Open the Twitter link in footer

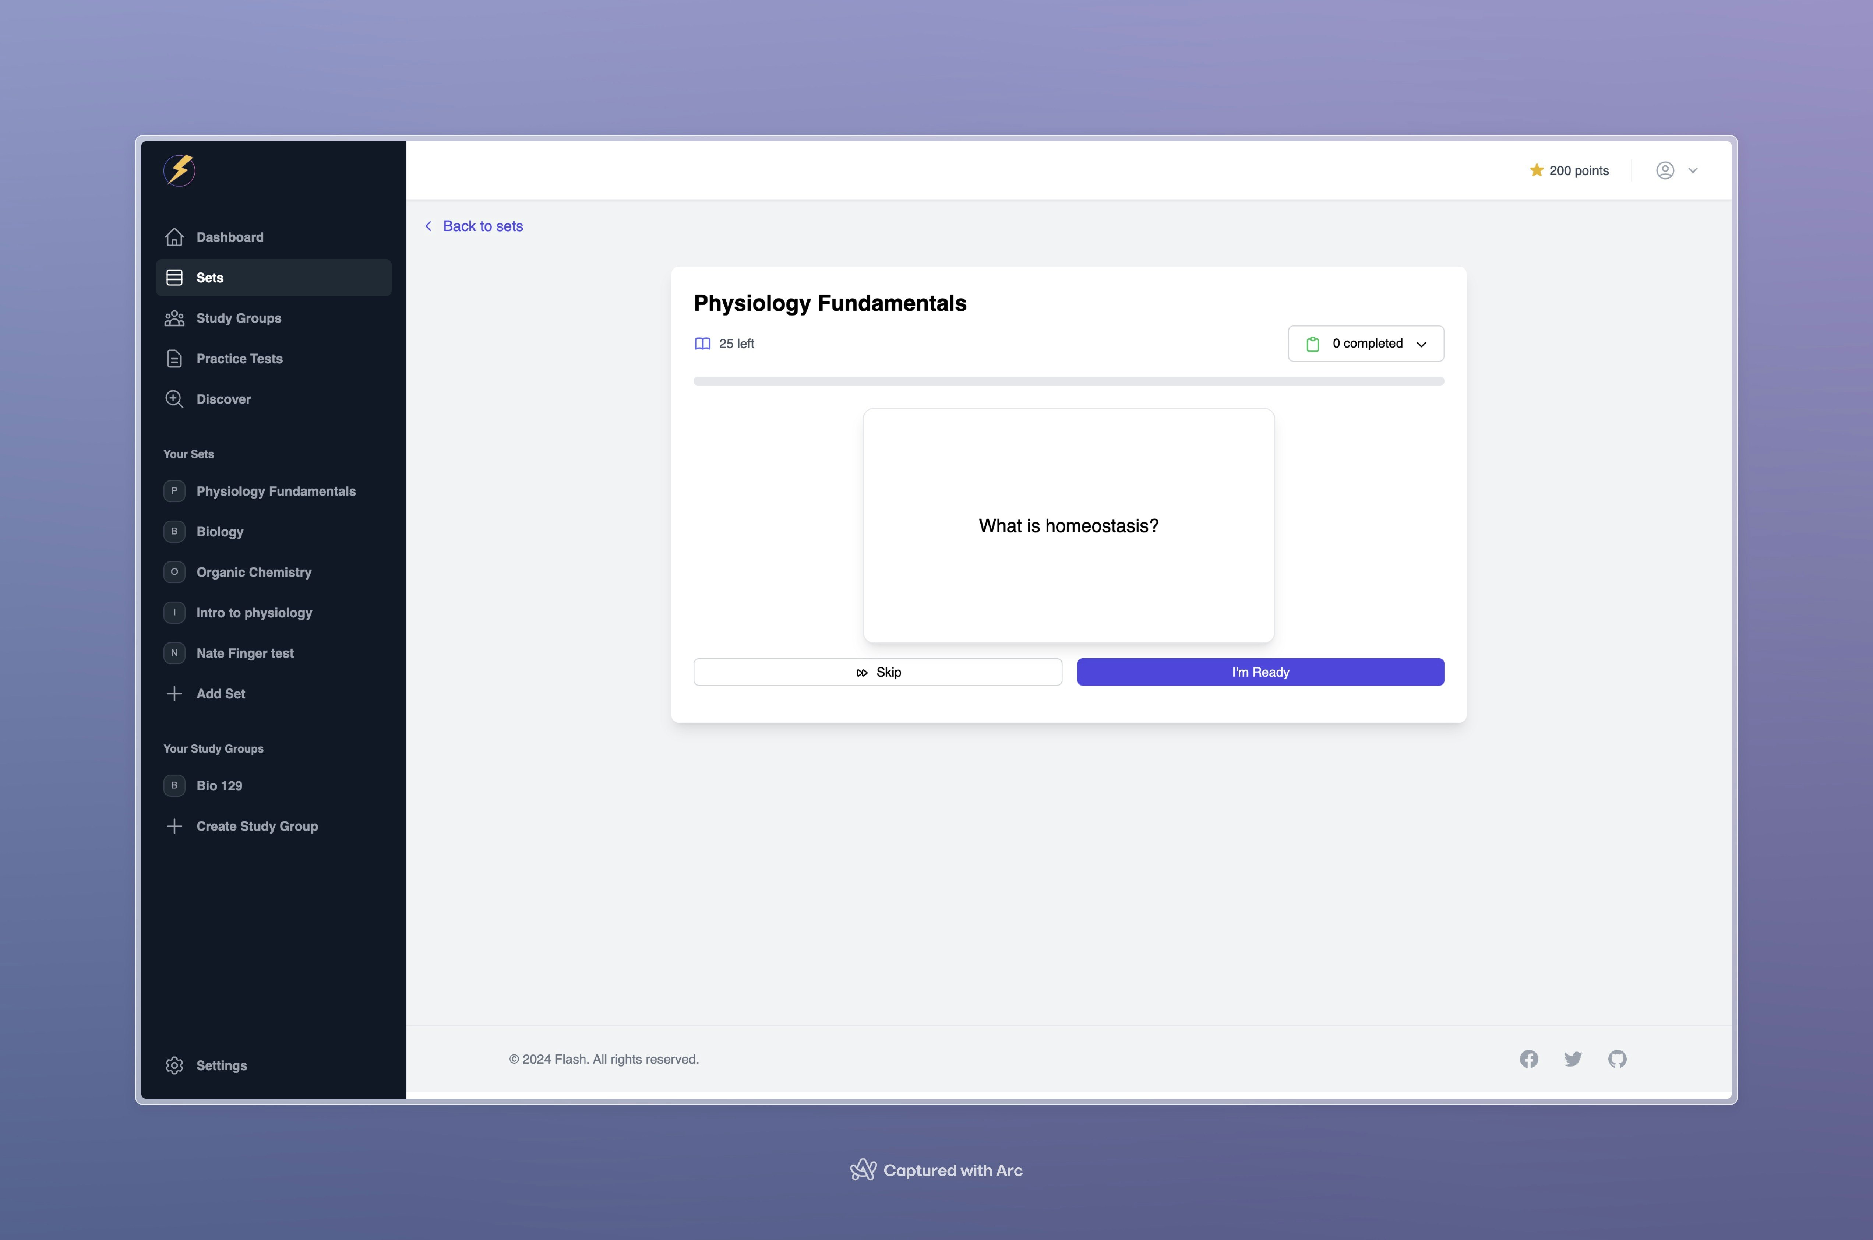(x=1573, y=1059)
